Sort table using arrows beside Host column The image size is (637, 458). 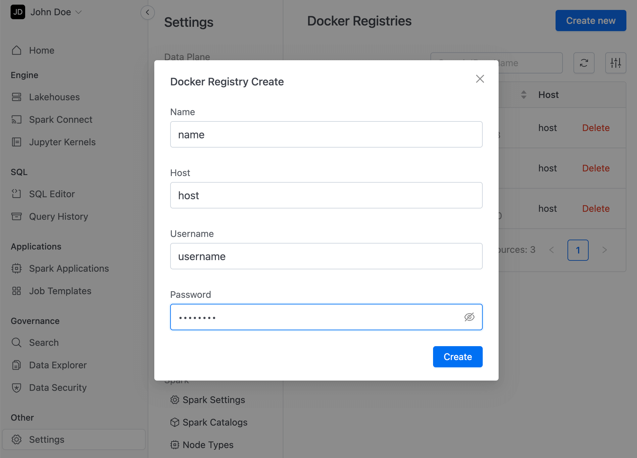point(524,95)
